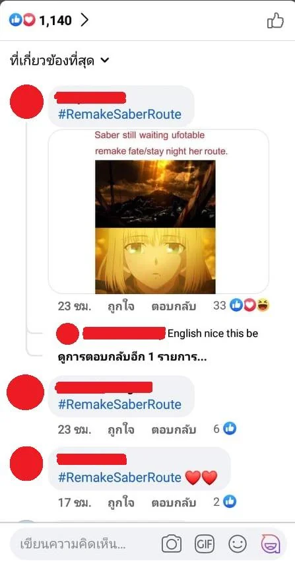This screenshot has width=295, height=562.
Task: Like the second comment posted 23 ชม. ago
Action: point(121,429)
